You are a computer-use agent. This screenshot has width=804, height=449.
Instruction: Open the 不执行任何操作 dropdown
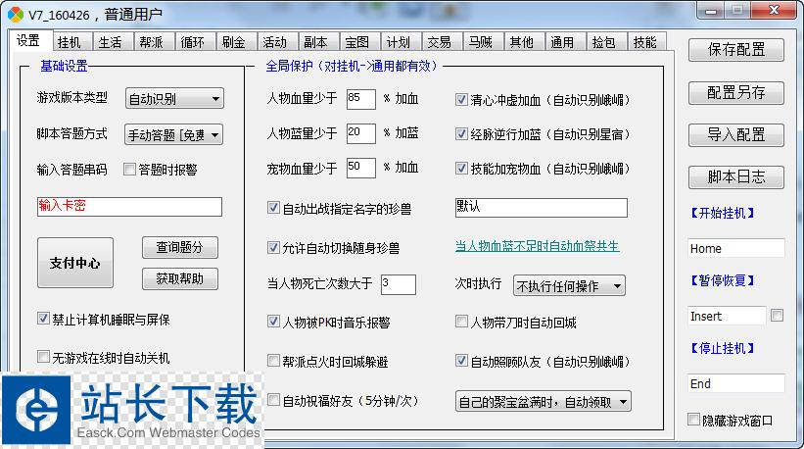pos(569,286)
